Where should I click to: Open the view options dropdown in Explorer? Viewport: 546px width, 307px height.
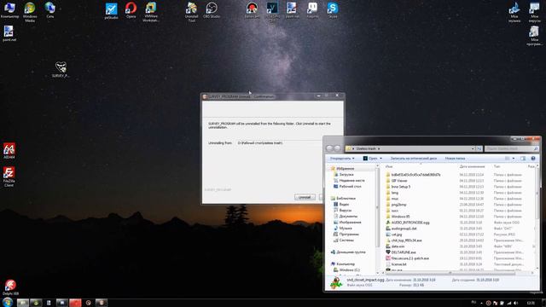[x=514, y=159]
